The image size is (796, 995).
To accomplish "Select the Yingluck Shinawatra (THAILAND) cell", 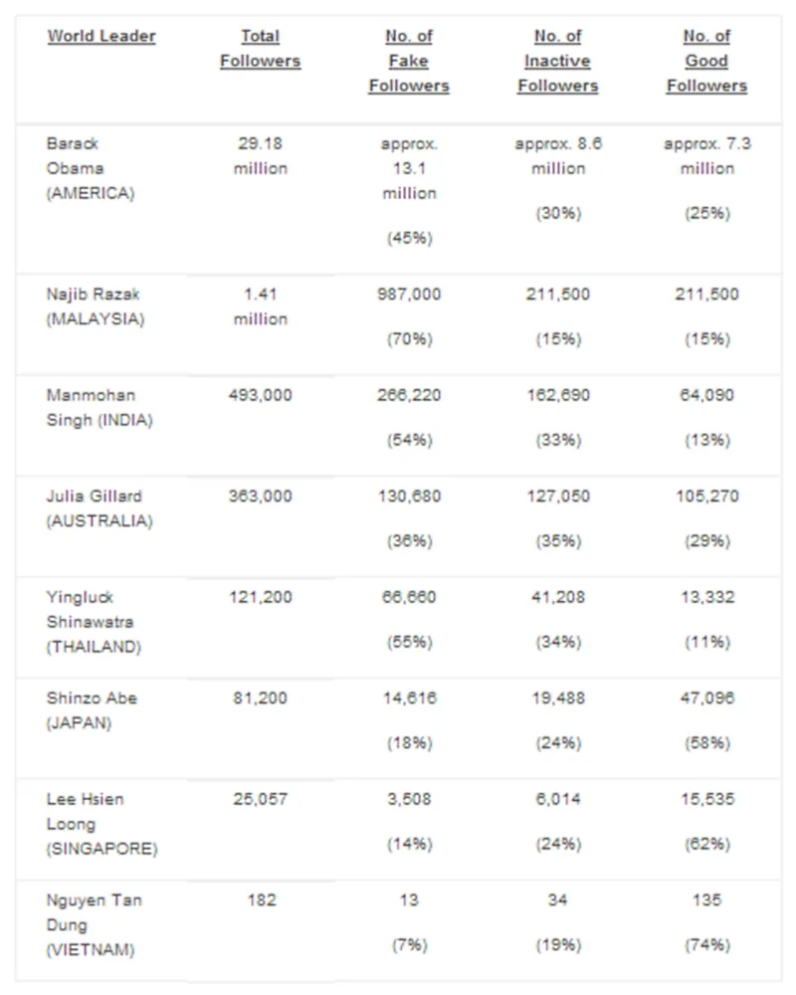I will click(94, 622).
